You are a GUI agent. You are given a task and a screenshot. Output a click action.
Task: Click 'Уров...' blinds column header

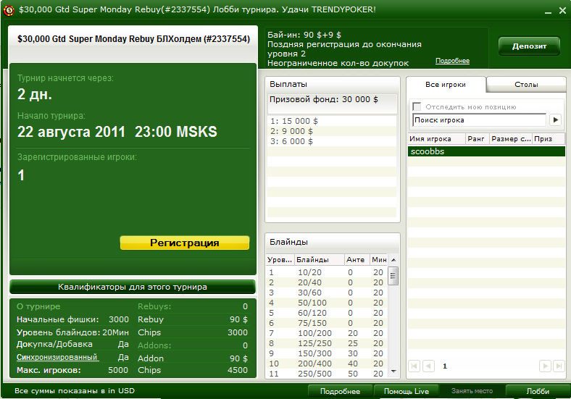(280, 260)
